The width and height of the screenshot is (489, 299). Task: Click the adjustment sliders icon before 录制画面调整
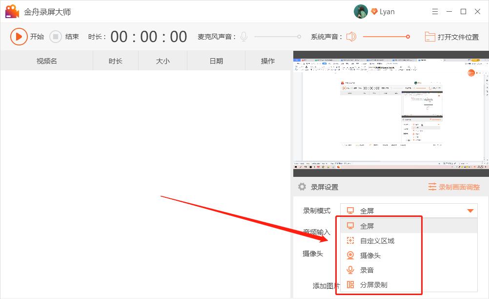[432, 187]
